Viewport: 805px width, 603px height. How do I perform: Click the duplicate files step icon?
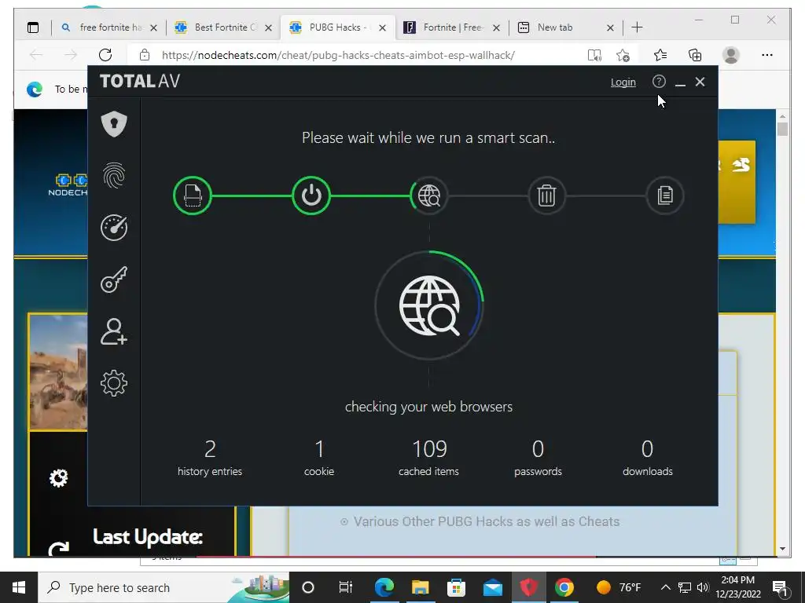(665, 196)
